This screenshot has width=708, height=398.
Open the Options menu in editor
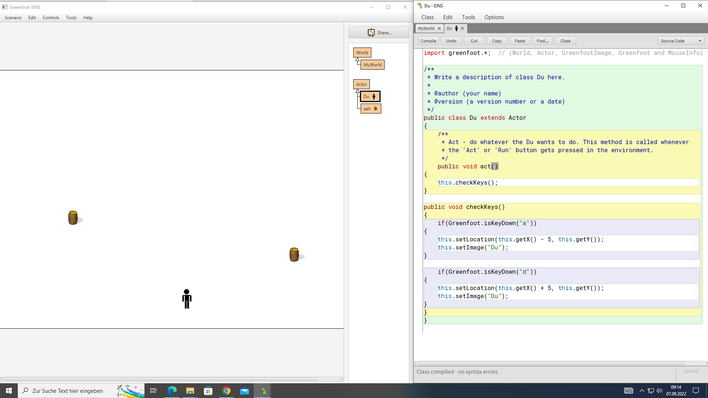tap(494, 17)
